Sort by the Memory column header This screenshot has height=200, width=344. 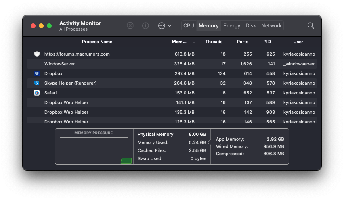pos(182,42)
